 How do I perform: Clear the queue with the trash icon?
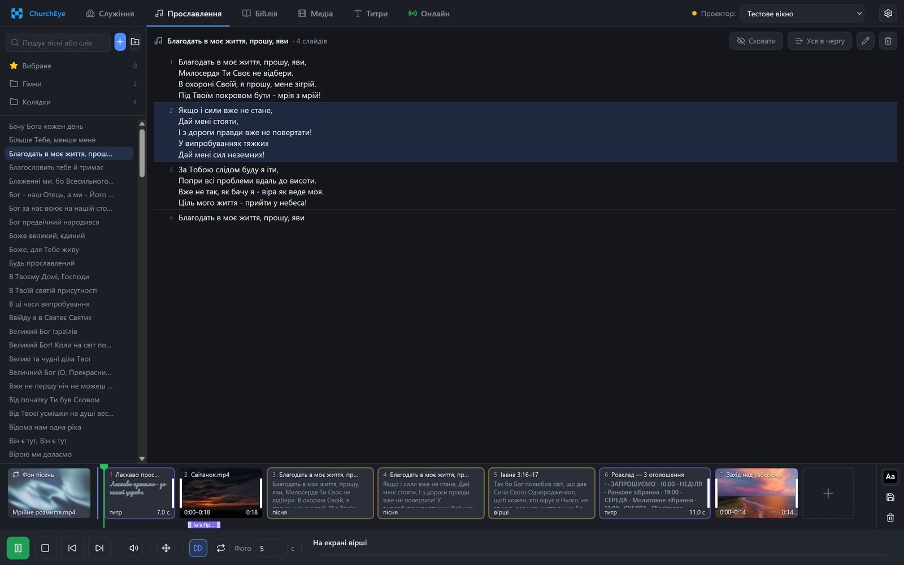point(890,518)
